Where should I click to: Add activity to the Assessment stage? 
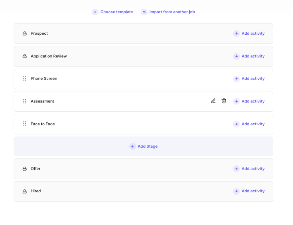[x=249, y=101]
